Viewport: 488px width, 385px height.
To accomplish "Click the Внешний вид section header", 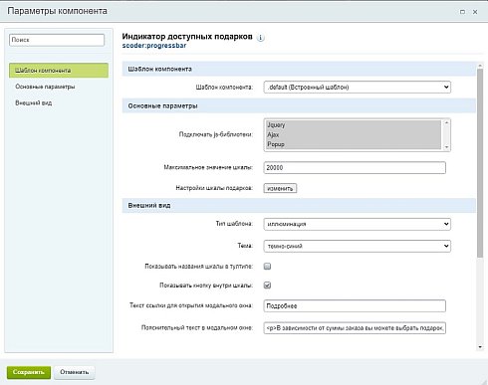I will (299, 205).
